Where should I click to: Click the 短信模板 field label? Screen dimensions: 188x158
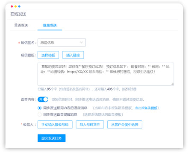tap(28, 55)
